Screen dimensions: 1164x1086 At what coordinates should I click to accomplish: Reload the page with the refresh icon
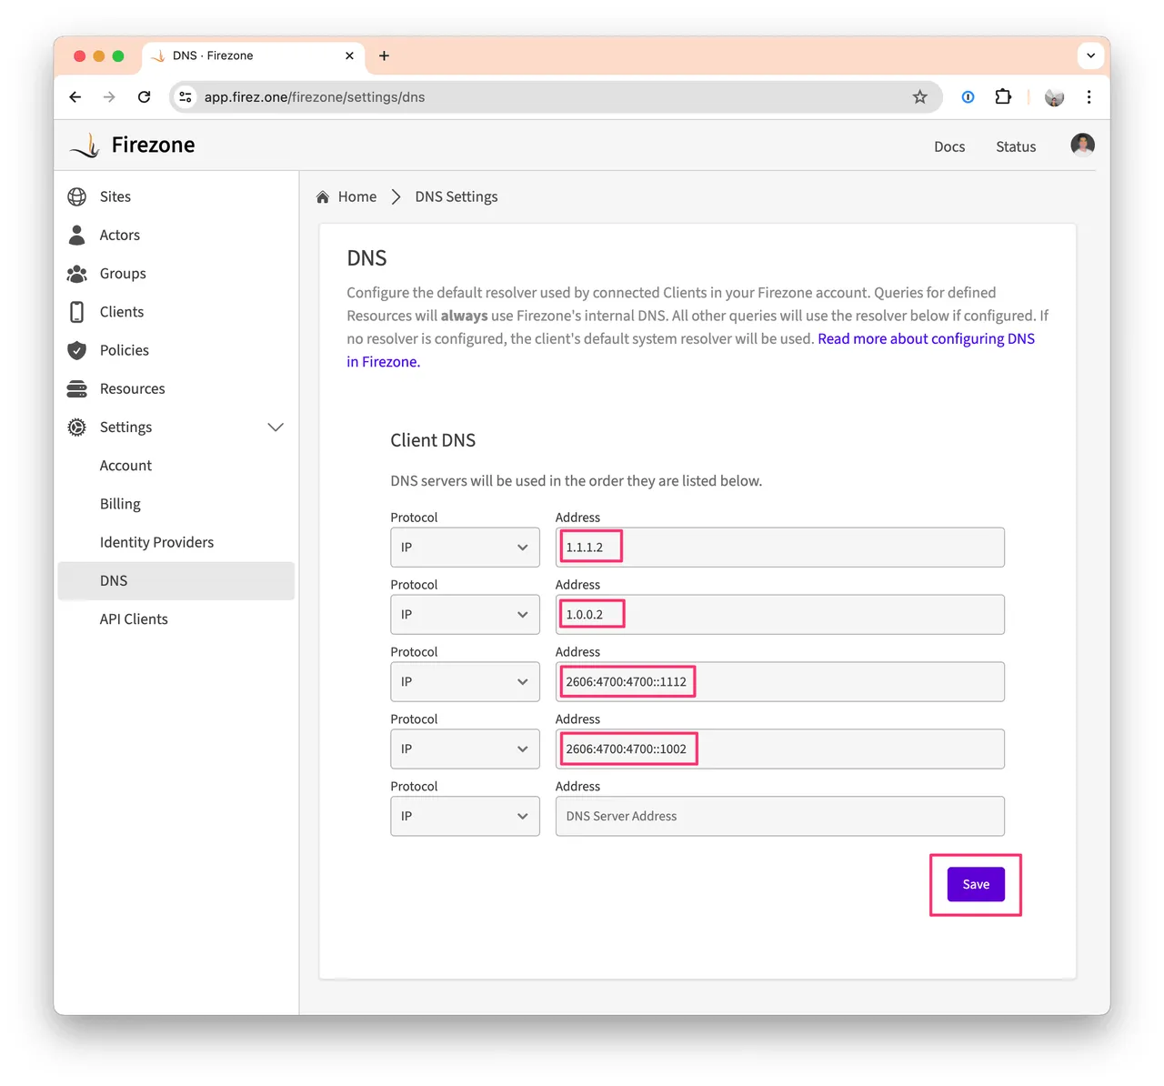coord(144,97)
